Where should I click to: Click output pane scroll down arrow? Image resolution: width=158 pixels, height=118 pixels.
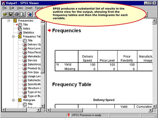154,106
